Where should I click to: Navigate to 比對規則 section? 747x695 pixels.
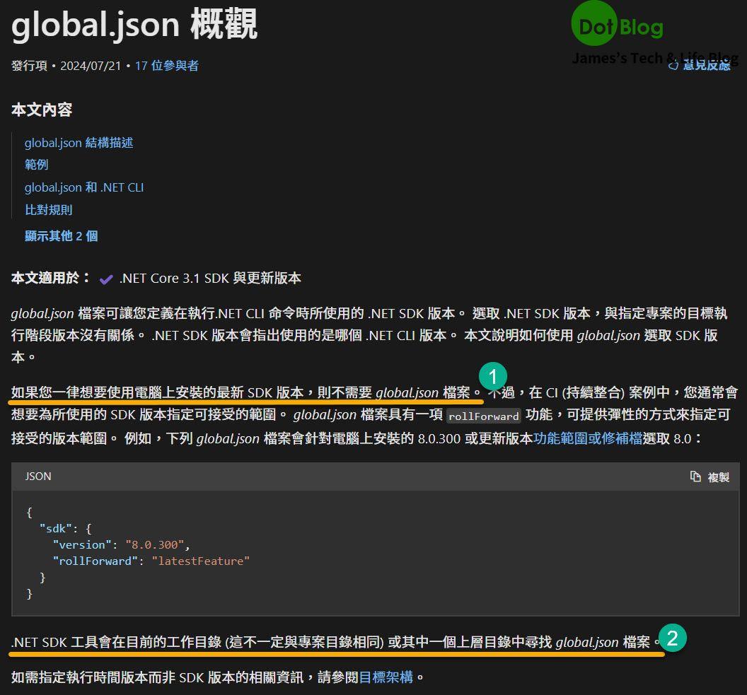click(x=48, y=210)
